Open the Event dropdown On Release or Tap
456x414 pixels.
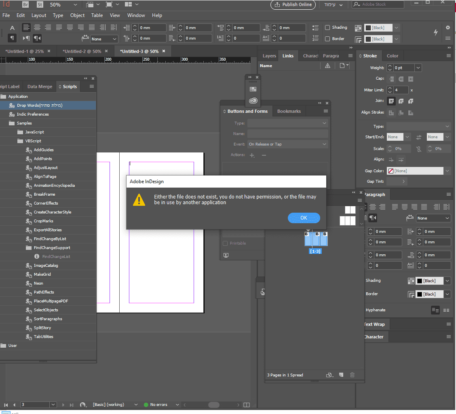tap(287, 144)
